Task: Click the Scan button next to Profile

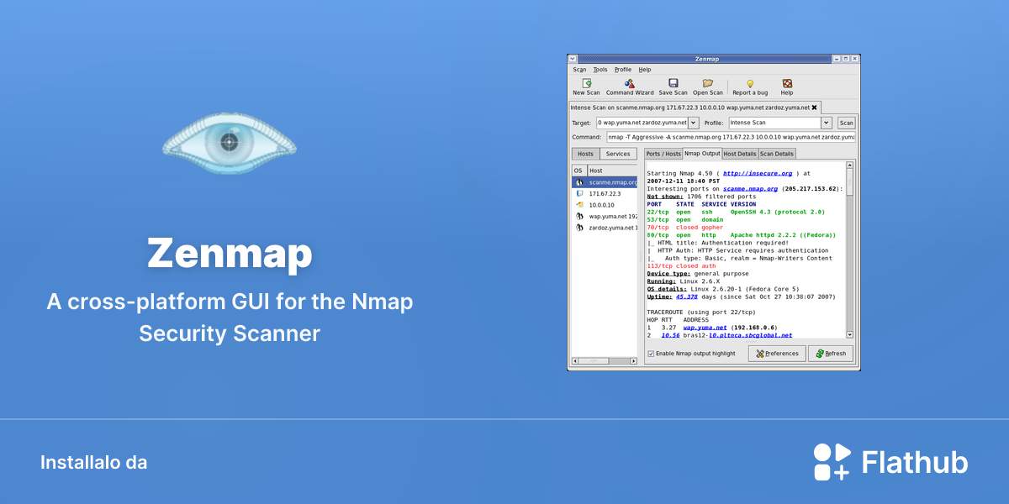Action: (x=846, y=123)
